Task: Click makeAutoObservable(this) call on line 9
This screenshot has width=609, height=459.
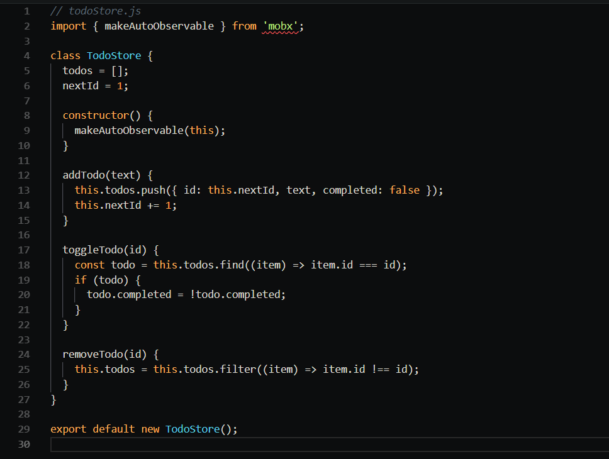Action: pyautogui.click(x=150, y=130)
